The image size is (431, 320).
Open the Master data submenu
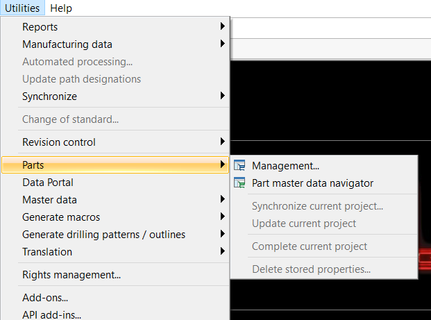115,200
